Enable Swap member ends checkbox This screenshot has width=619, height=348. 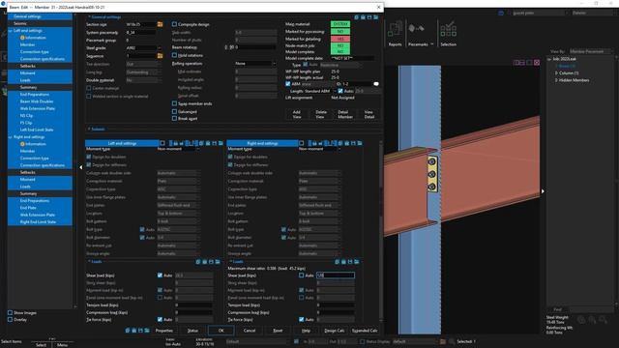pyautogui.click(x=174, y=103)
